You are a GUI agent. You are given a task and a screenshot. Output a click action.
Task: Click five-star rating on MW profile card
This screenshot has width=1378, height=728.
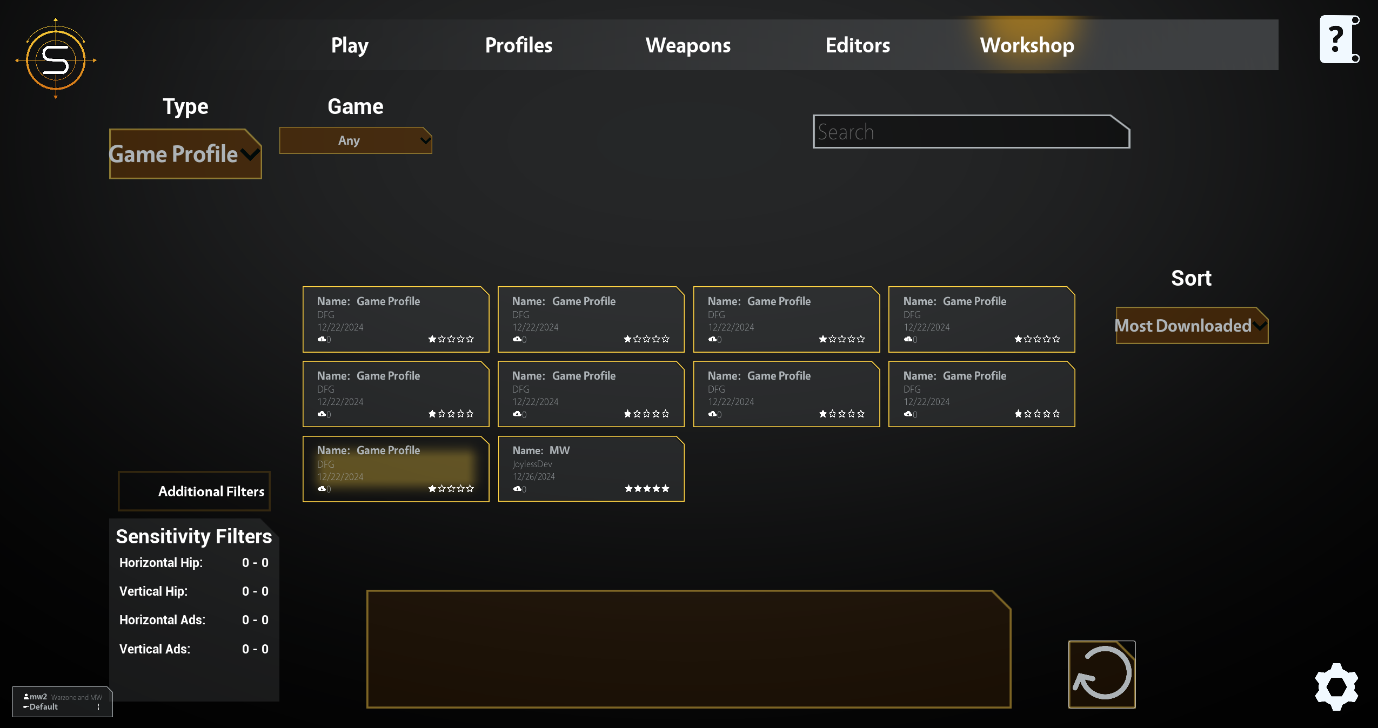point(647,489)
